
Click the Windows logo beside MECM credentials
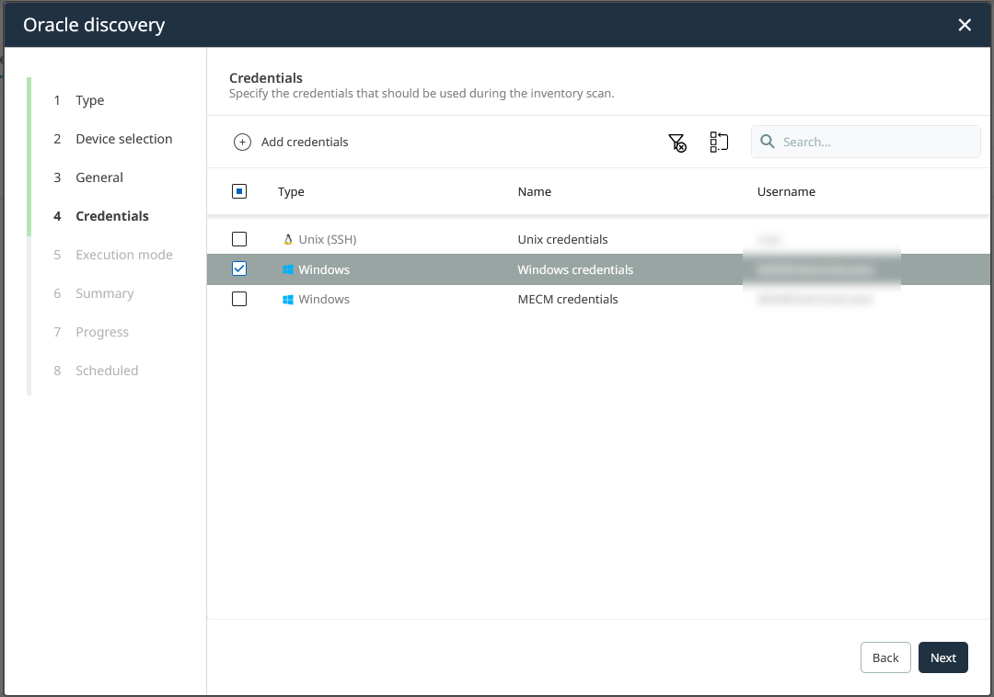286,299
